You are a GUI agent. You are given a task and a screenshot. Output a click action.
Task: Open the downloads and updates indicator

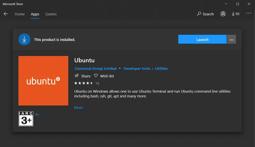[235, 14]
